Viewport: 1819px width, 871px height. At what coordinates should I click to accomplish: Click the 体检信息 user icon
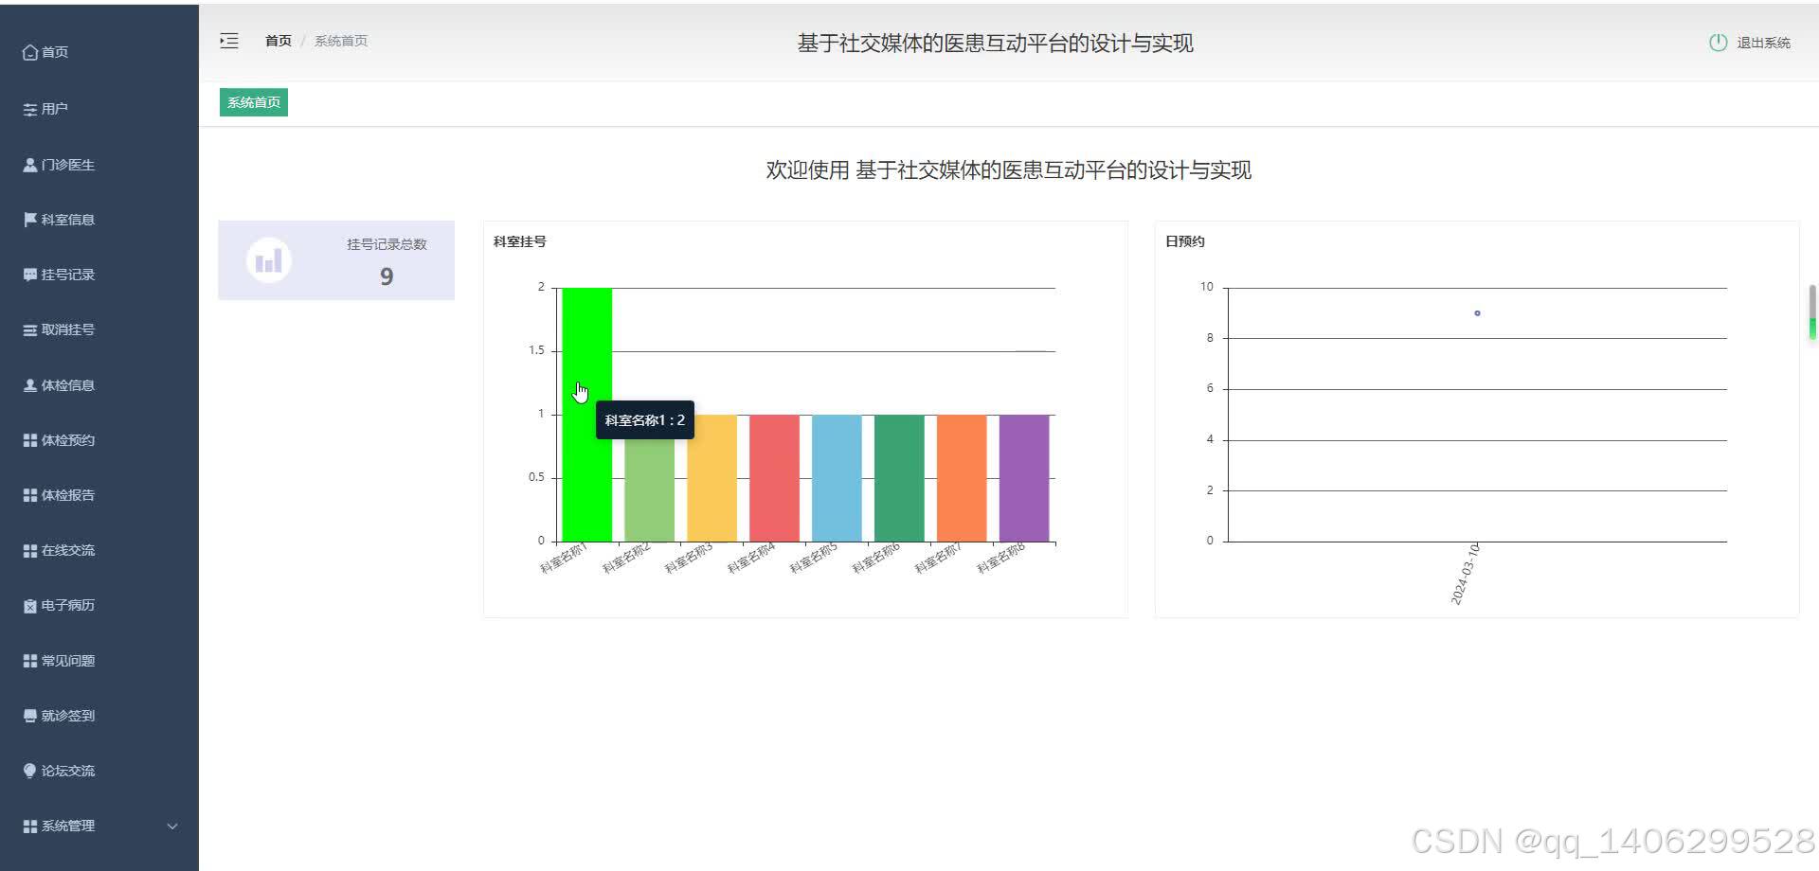point(30,385)
